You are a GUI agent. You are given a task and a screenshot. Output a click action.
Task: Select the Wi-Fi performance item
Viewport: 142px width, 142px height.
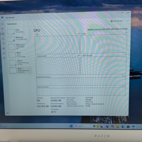click(19, 55)
